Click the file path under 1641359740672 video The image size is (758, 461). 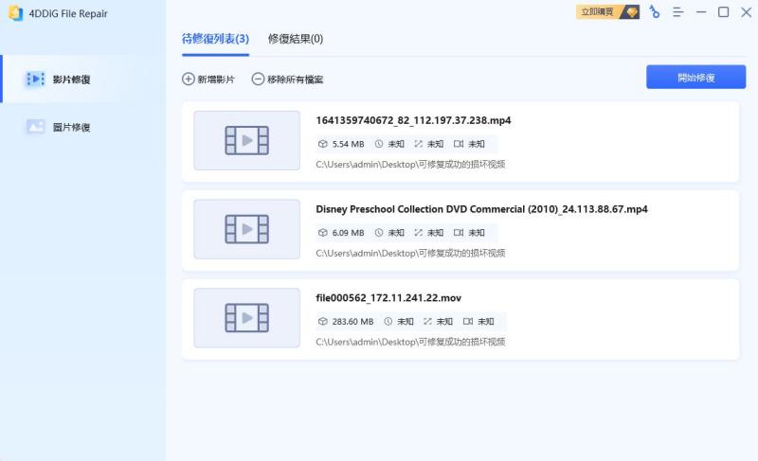(x=410, y=165)
